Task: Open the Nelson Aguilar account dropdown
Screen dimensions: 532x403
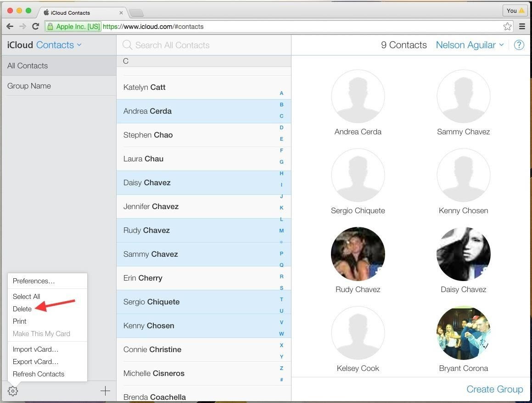Action: tap(470, 45)
